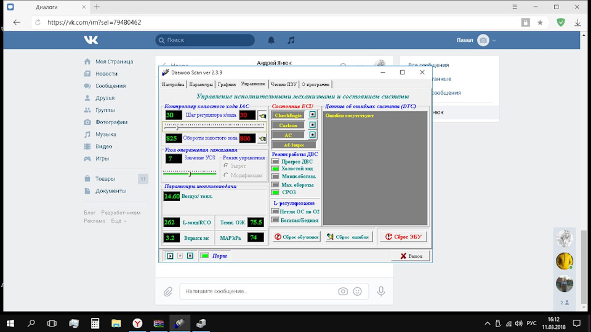Open VK notifications bell
Screen dimensions: 591x332
271,41
